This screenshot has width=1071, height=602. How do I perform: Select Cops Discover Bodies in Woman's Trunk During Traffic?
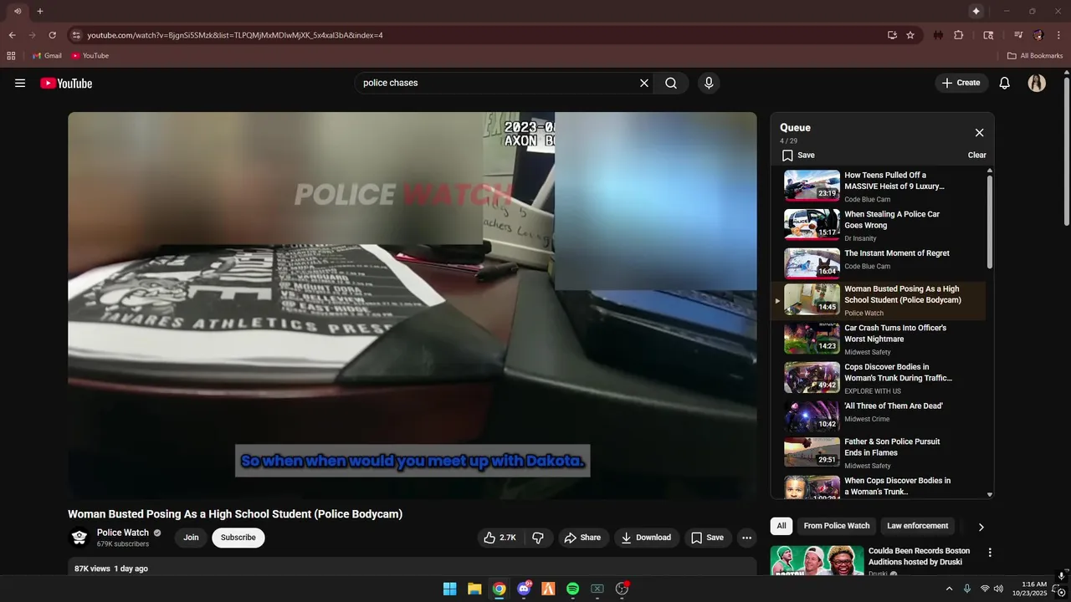click(878, 378)
